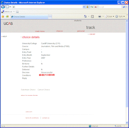Screen dimensions: 129x128
Task: Maximize the Internet Explorer window
Action: [x=123, y=3]
